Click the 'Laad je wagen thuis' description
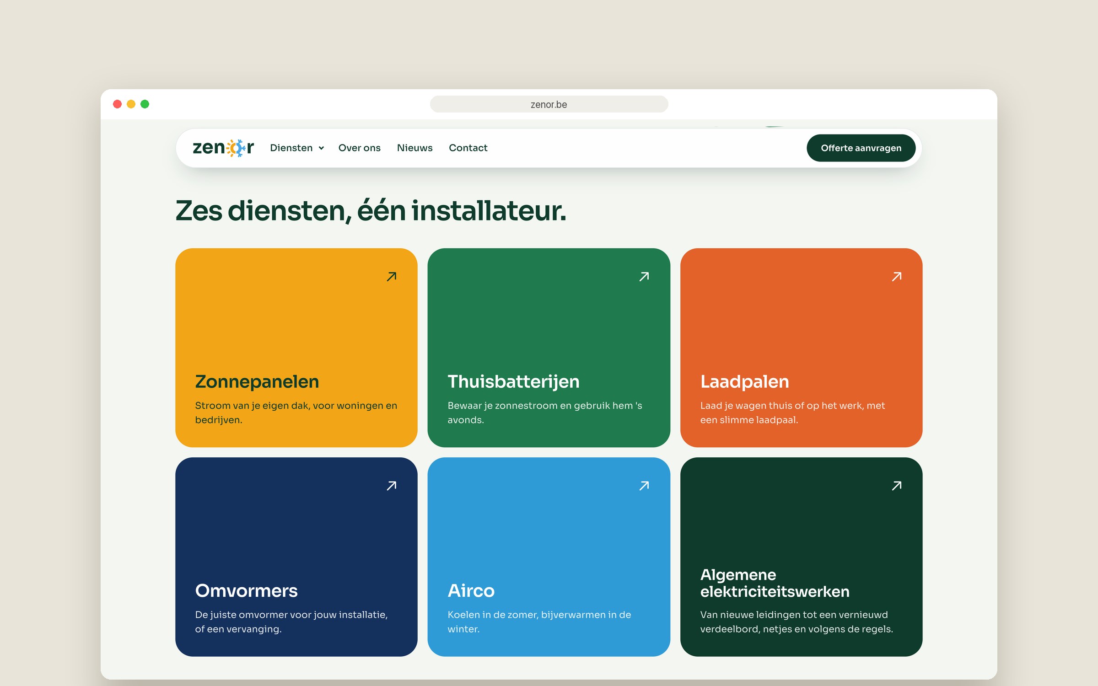This screenshot has width=1098, height=686. click(792, 413)
